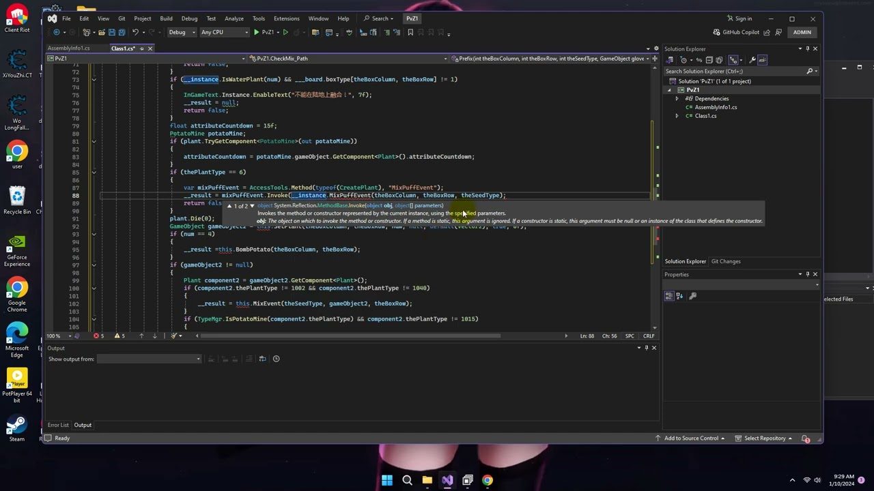874x491 pixels.
Task: Toggle auto hide pin on Output panel
Action: click(647, 348)
